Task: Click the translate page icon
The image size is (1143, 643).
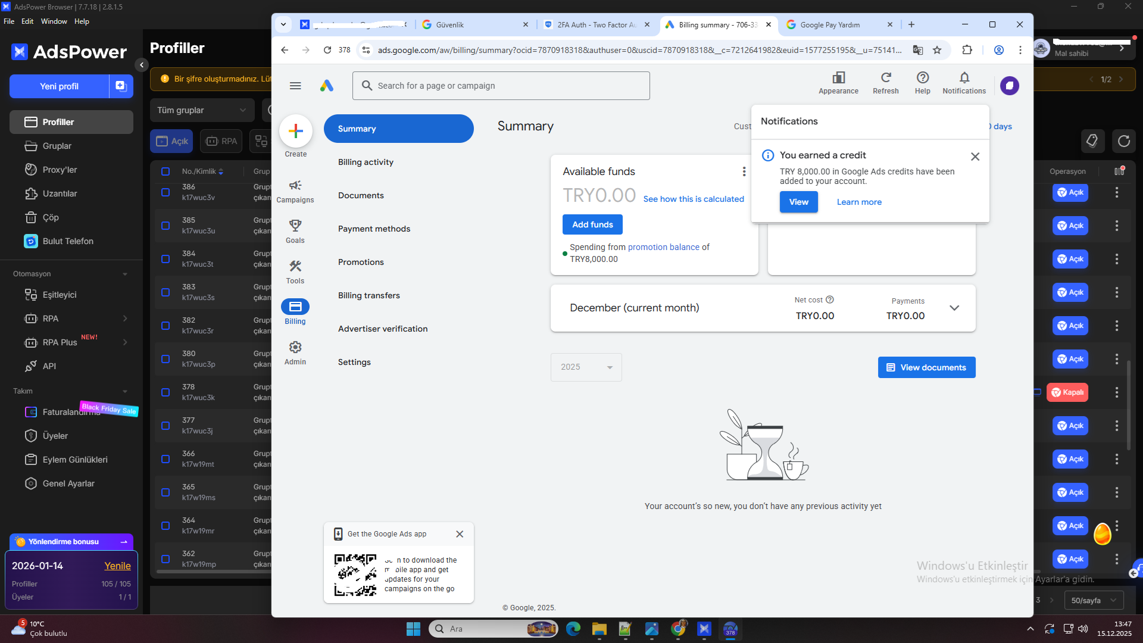Action: pyautogui.click(x=918, y=50)
